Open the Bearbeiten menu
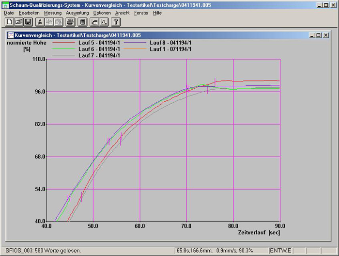339x256 pixels. point(29,13)
